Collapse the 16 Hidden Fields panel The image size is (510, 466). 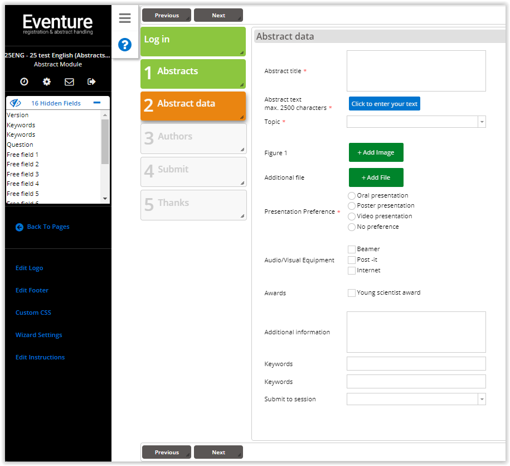97,103
